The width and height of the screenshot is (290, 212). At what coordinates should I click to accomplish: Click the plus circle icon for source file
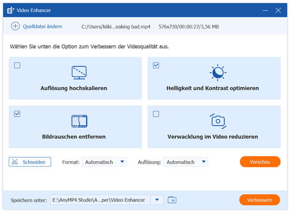click(x=15, y=26)
